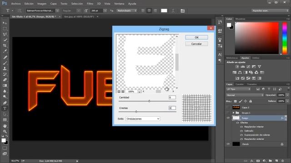Select center text alignment button
Image resolution: width=291 pixels, height=163 pixels.
149,11
